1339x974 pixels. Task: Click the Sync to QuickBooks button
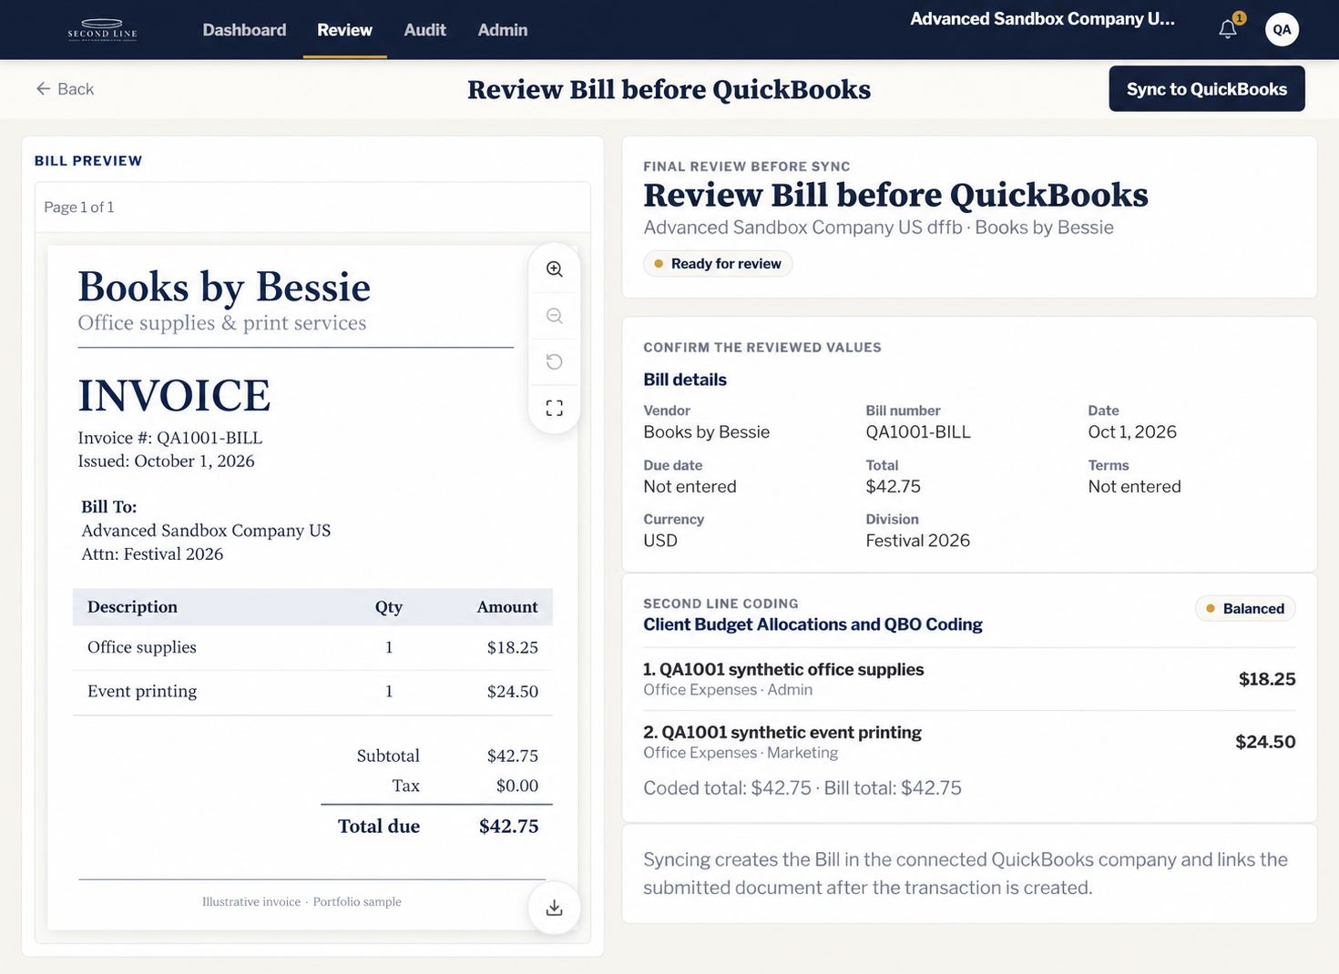1206,88
